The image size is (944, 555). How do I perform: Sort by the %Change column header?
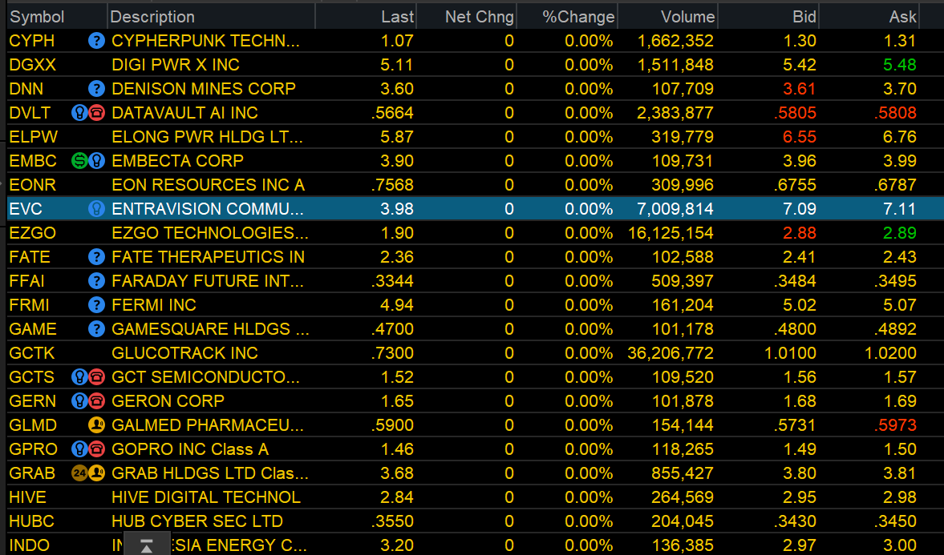coord(567,17)
